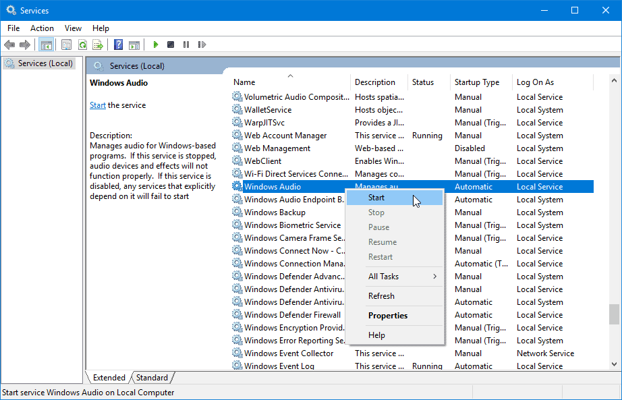622x400 pixels.
Task: Click the Forward arrow toolbar icon
Action: (x=24, y=45)
